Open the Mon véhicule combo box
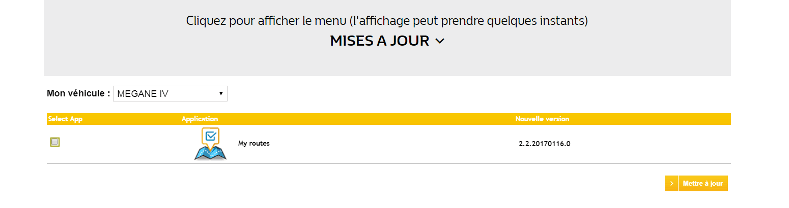789x208 pixels. click(x=170, y=94)
